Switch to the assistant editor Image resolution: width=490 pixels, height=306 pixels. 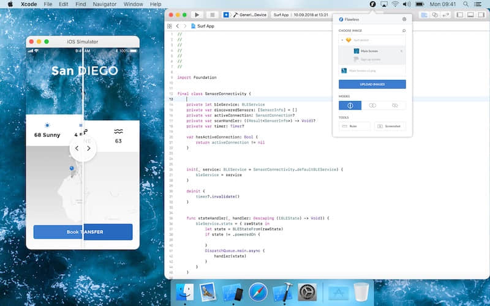tap(435, 15)
